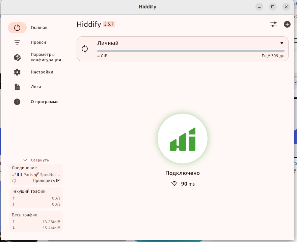Collapse the stats with Свернуть
297x242 pixels.
[36, 160]
